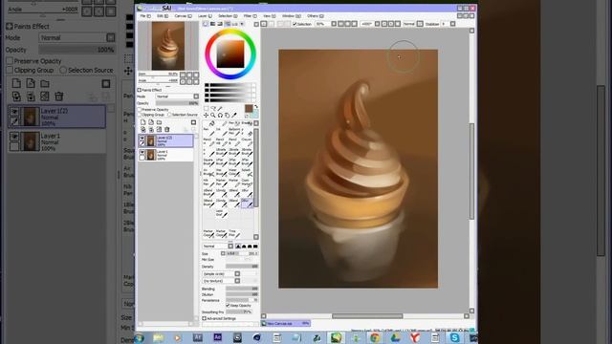Check Selection Source in enlarged left panel
The height and width of the screenshot is (344, 612).
point(63,70)
